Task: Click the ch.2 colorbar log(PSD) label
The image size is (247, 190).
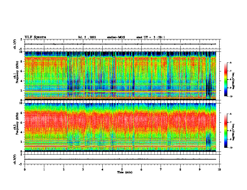Action: pyautogui.click(x=234, y=132)
